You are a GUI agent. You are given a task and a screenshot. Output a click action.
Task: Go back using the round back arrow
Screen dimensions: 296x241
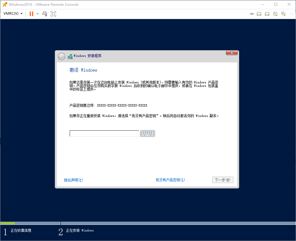point(61,57)
